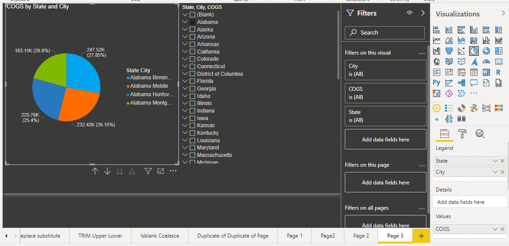Check the (Blank) slicer checkbox
This screenshot has height=246, width=509.
[x=192, y=15]
